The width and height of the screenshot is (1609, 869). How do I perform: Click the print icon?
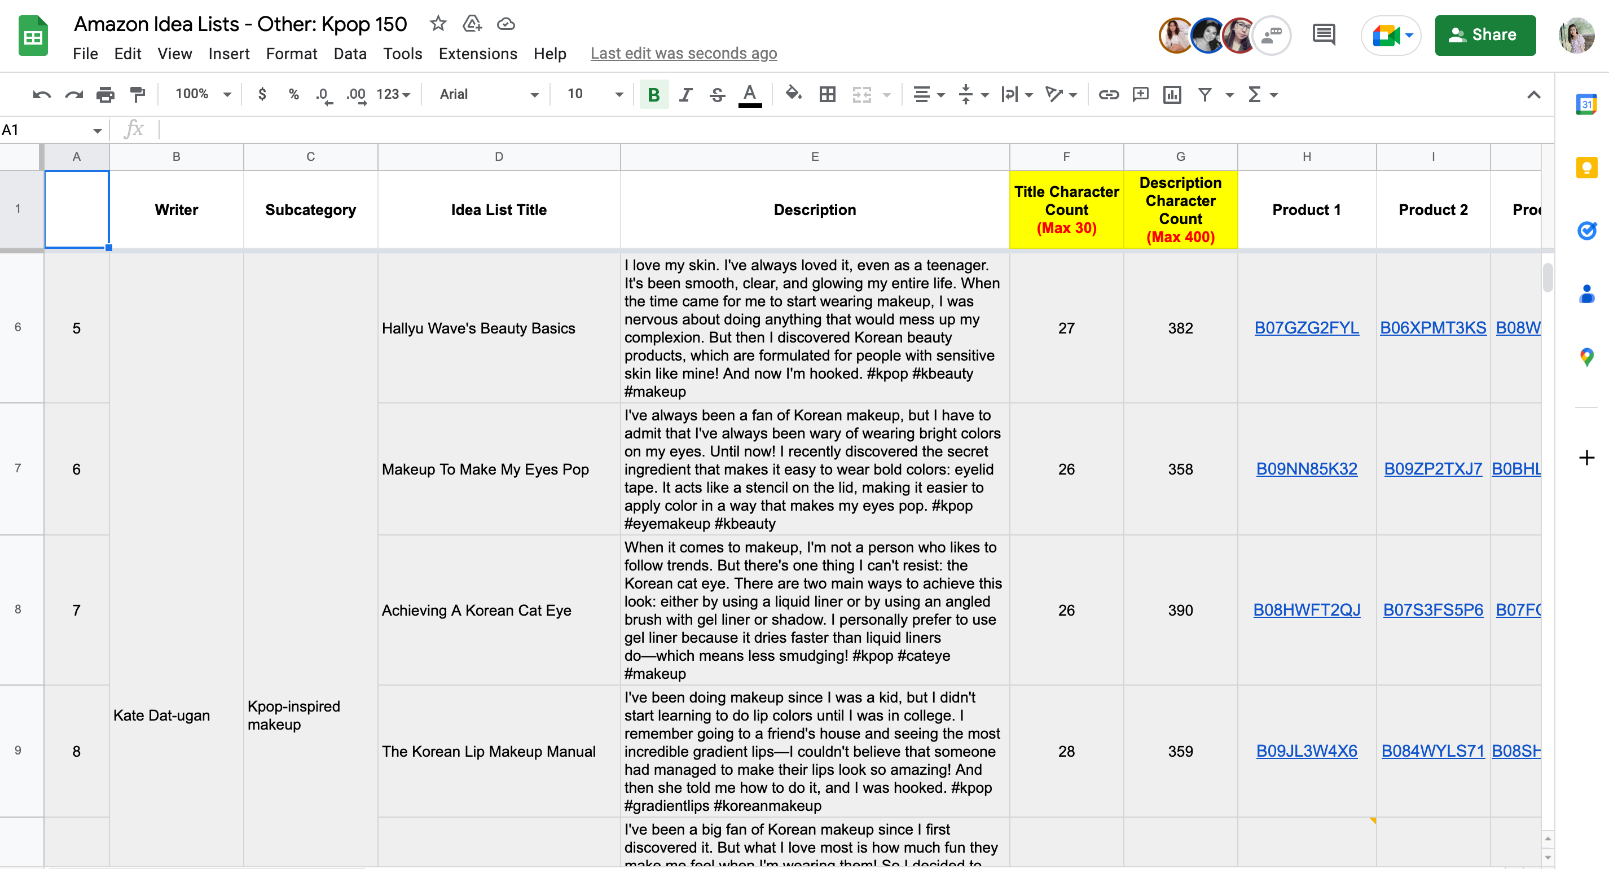tap(105, 94)
